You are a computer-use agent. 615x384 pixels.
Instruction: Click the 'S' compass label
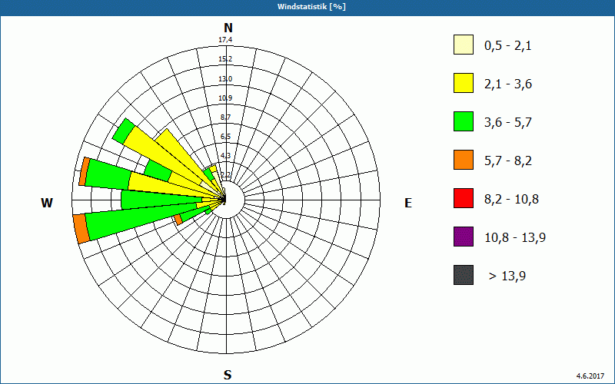[x=228, y=375]
